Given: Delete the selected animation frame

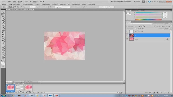Looking at the screenshot, I should (x=42, y=93).
